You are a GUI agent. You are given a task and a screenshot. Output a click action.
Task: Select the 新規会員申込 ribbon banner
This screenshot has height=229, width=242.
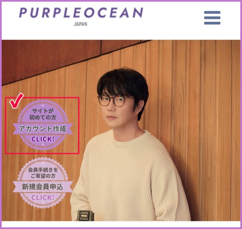coord(43,187)
